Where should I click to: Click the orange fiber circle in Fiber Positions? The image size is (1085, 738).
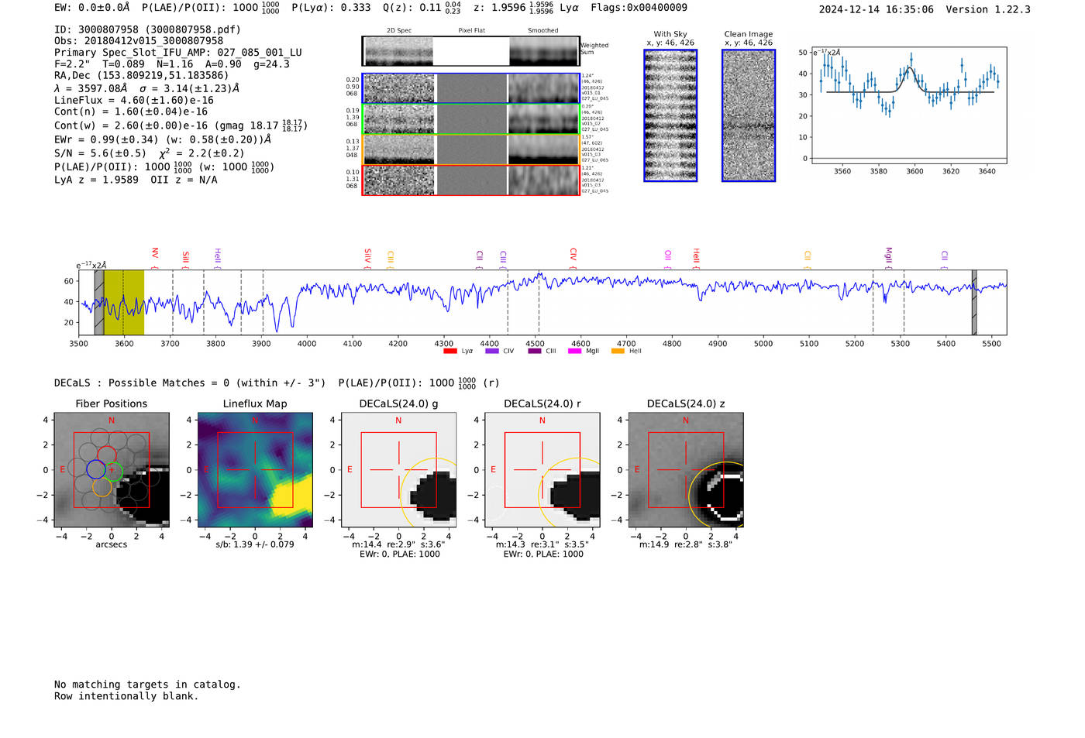click(102, 486)
